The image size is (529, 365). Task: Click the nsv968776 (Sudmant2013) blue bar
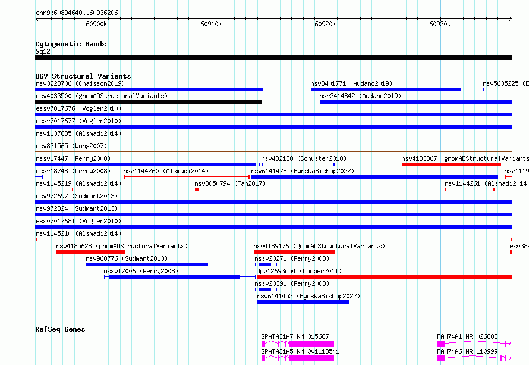(x=147, y=264)
